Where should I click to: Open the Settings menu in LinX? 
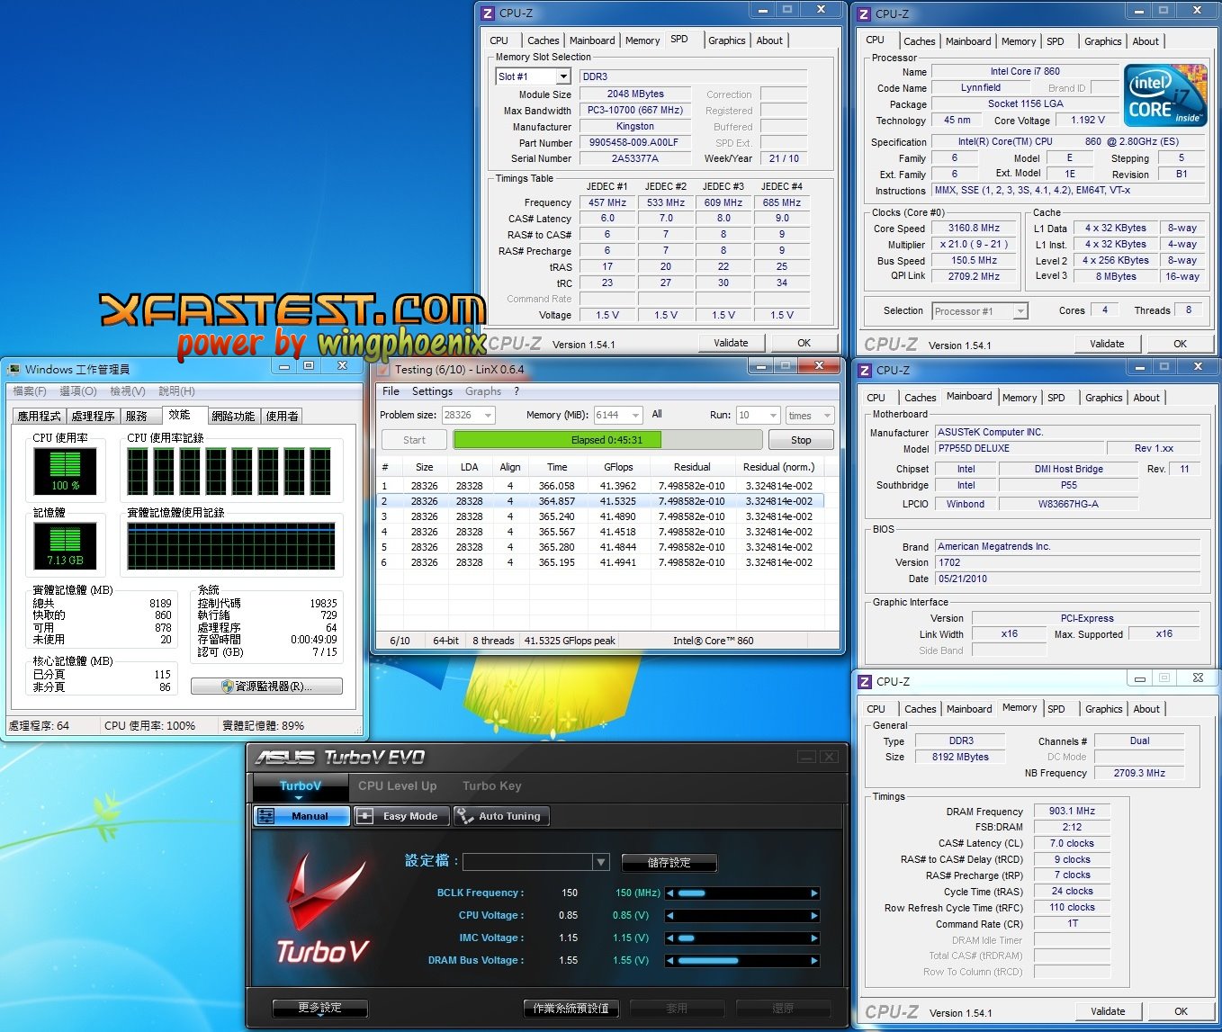point(432,391)
